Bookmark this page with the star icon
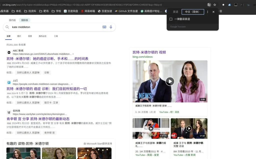Image resolution: width=256 pixels, height=159 pixels. (215, 5)
